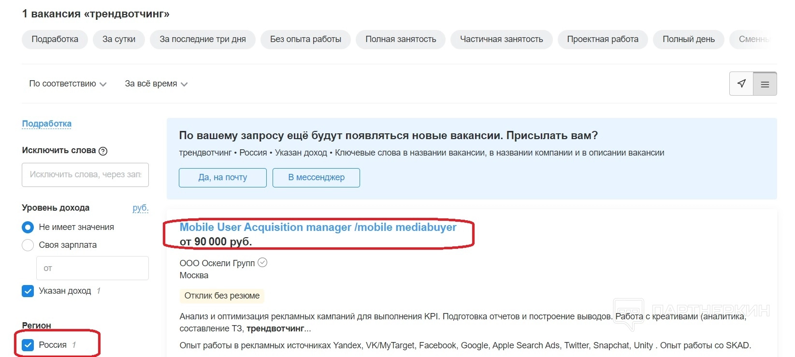The height and width of the screenshot is (357, 795).
Task: Toggle the Россия region checkbox
Action: pyautogui.click(x=28, y=345)
